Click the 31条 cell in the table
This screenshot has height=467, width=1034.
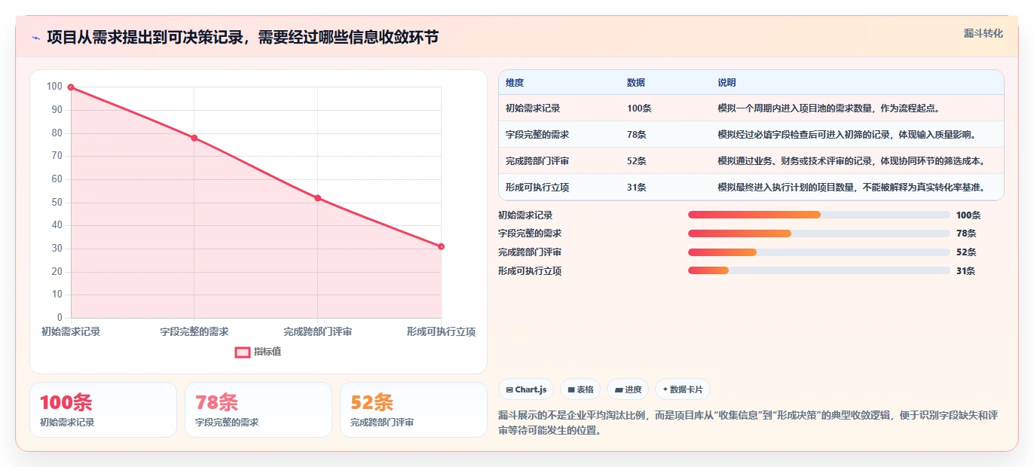[x=637, y=188]
